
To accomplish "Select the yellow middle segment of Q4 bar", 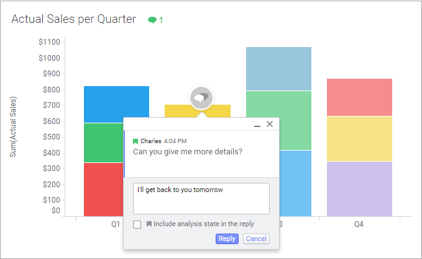I will 359,138.
